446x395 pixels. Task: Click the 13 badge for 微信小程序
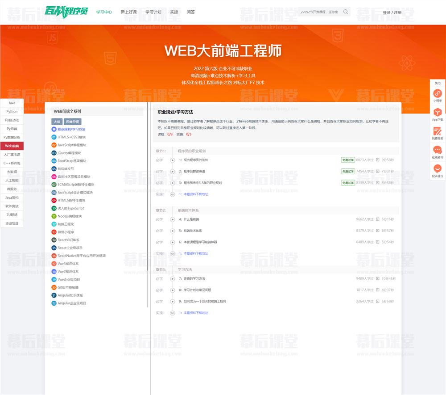click(54, 232)
